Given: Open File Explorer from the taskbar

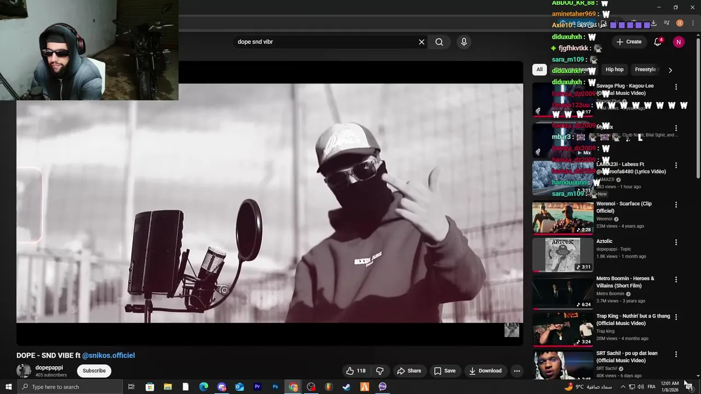Looking at the screenshot, I should [168, 387].
